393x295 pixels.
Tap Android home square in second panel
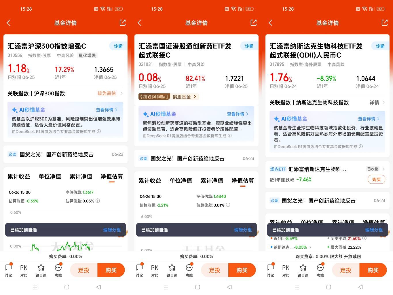(x=198, y=287)
